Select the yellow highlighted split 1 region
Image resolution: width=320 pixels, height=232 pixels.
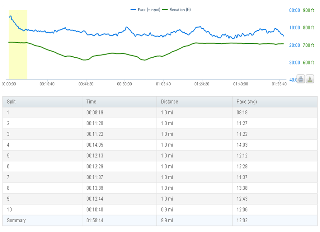coord(18,45)
